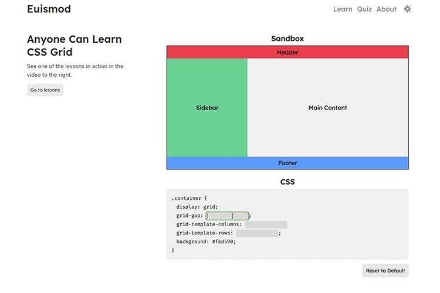This screenshot has width=440, height=293.
Task: Click the Sandbox section heading
Action: point(287,39)
